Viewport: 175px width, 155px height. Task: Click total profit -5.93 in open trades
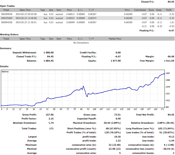click(x=171, y=26)
